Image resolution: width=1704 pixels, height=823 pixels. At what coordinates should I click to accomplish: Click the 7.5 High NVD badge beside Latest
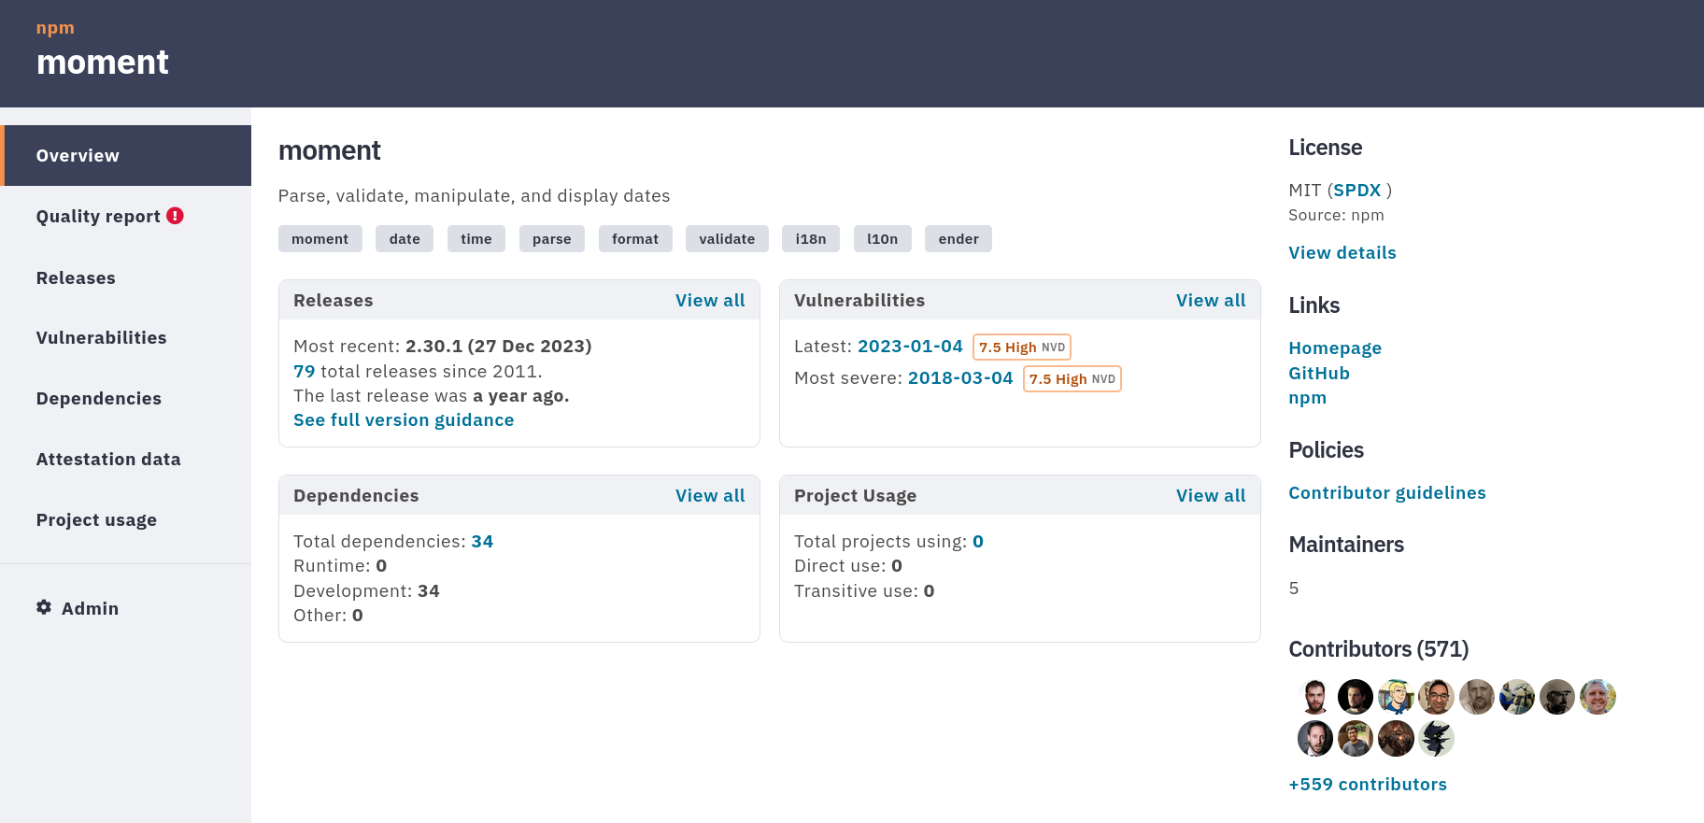click(1022, 347)
